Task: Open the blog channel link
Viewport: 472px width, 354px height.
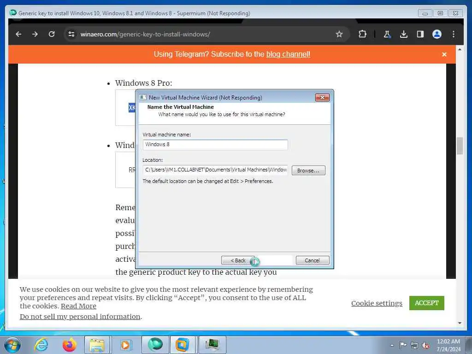Action: tap(288, 54)
